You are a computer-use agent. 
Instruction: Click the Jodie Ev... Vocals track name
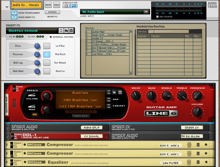27,5
